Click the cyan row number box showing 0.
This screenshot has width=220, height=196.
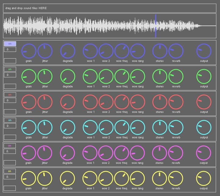(x=10, y=126)
